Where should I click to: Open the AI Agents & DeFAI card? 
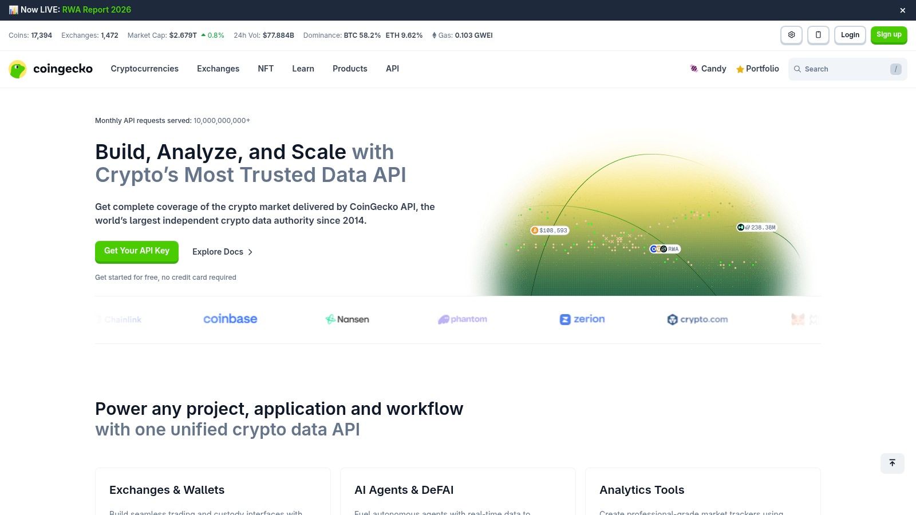coord(458,491)
